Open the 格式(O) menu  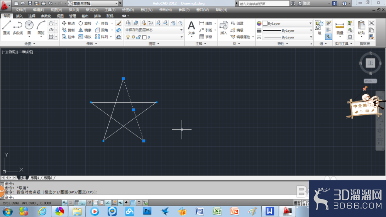(x=91, y=10)
